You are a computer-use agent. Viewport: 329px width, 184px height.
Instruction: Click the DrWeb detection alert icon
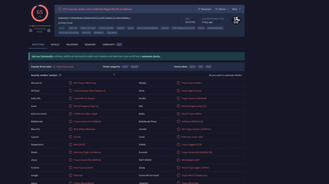coord(178,144)
